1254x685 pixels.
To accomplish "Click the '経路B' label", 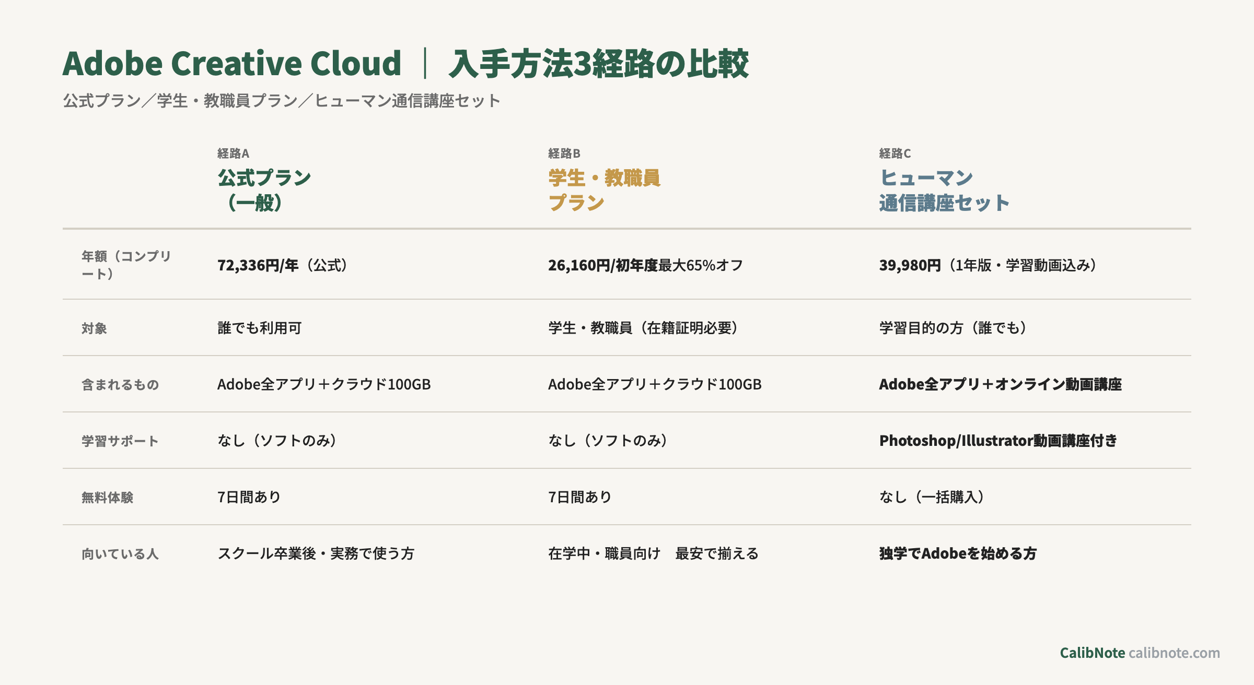I will tap(564, 153).
